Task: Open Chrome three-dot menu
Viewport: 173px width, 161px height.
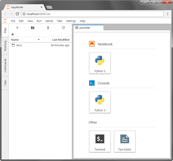Action: pos(168,14)
